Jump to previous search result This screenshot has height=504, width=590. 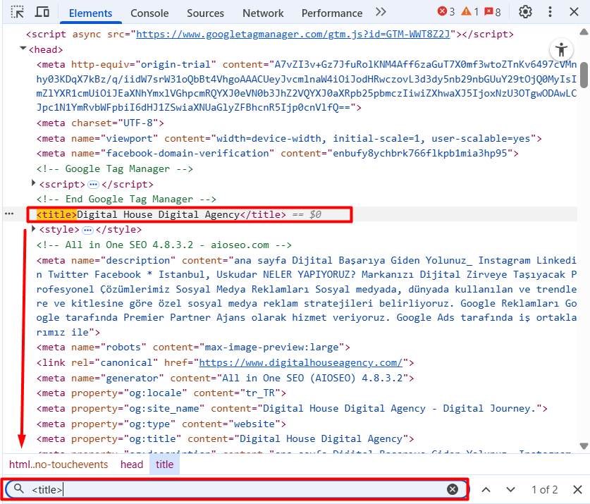pyautogui.click(x=486, y=489)
